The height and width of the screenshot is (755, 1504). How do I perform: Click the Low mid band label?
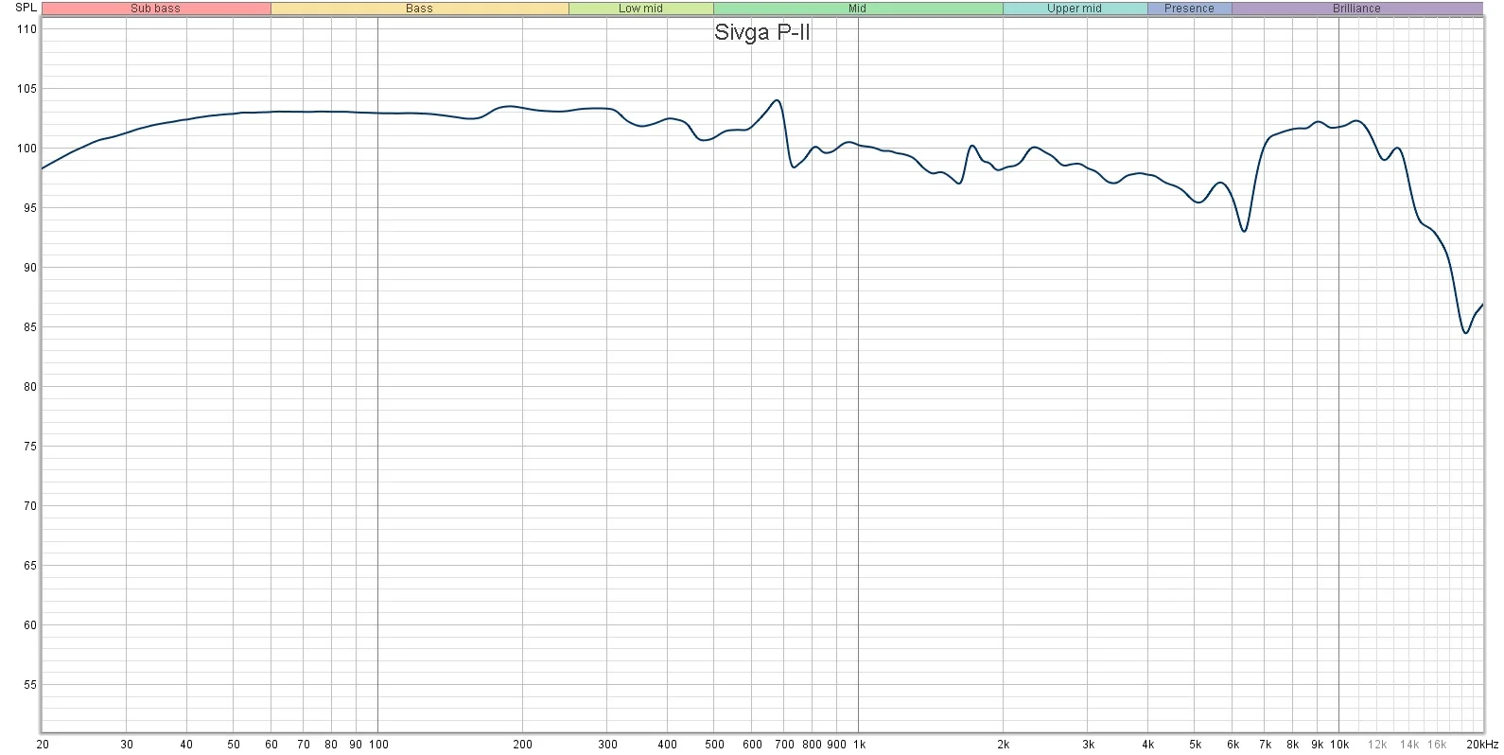click(x=640, y=9)
